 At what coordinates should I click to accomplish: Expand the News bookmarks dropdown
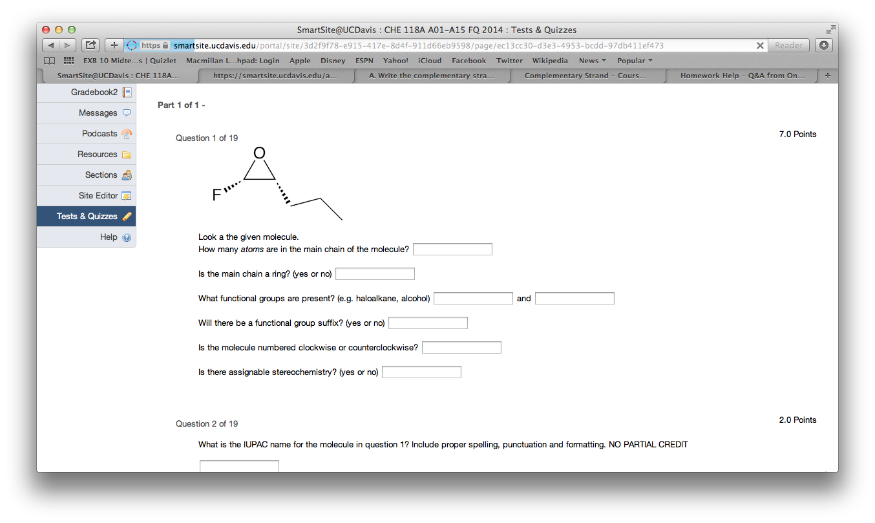pyautogui.click(x=592, y=61)
